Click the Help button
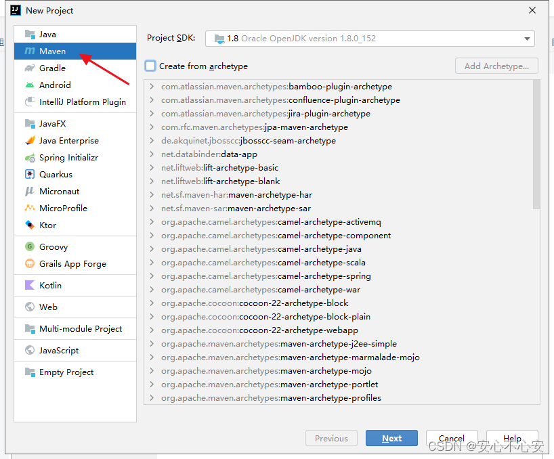This screenshot has width=554, height=459. click(x=512, y=438)
